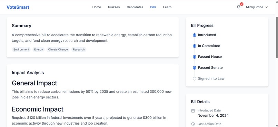278x127 pixels.
Task: Click the empty Signed into Law step circle
Action: tap(195, 78)
